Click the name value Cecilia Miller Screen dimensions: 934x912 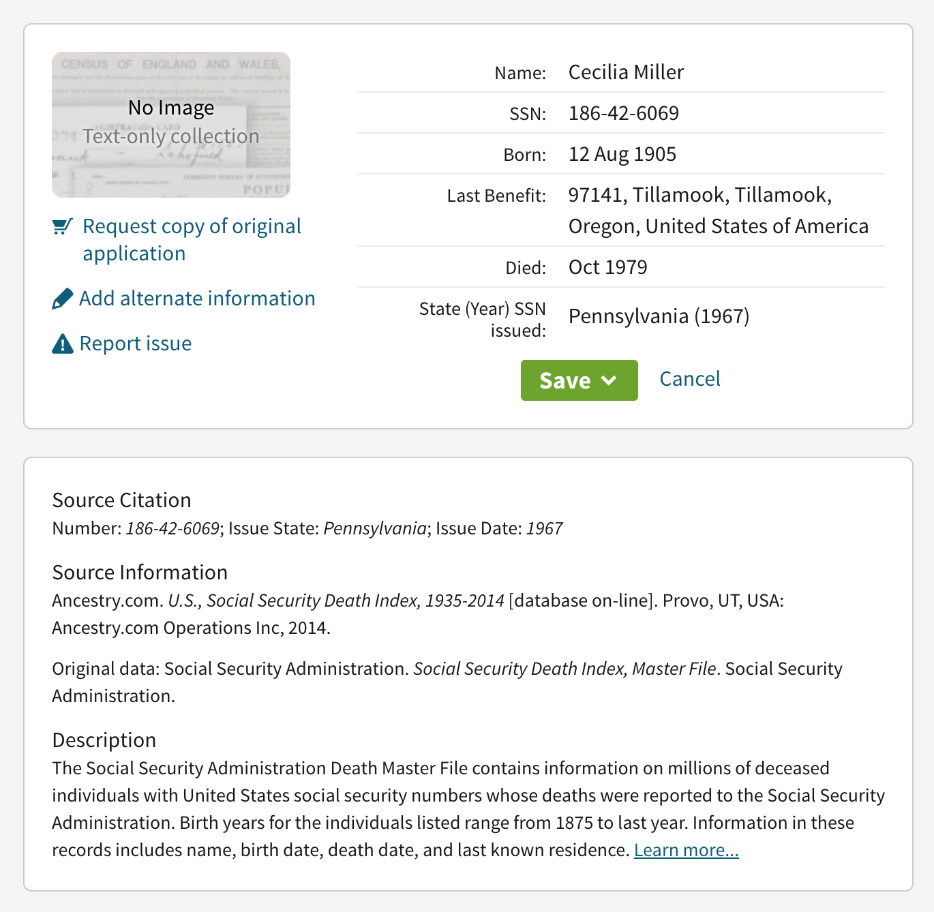[626, 72]
